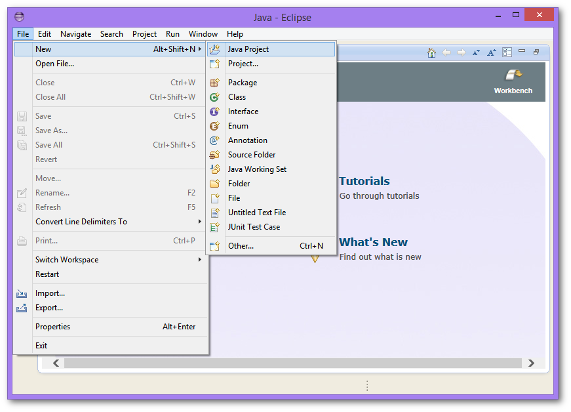Click the blank File icon
This screenshot has width=571, height=412.
tap(215, 198)
